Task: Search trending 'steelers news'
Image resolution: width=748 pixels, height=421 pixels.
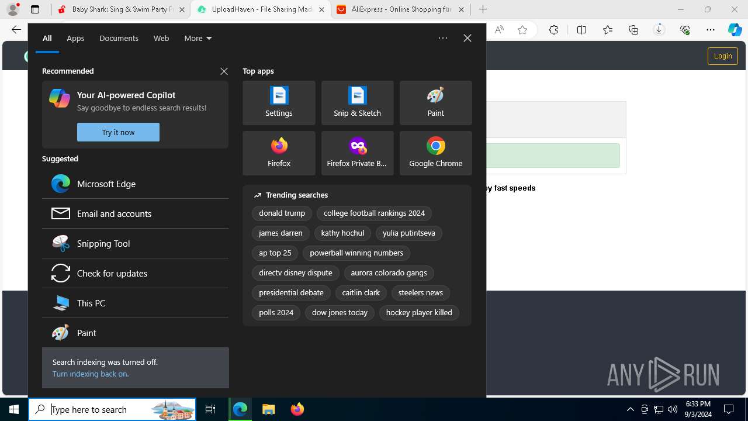Action: (420, 293)
